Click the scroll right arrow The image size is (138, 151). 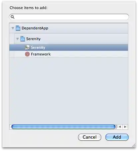tap(125, 127)
